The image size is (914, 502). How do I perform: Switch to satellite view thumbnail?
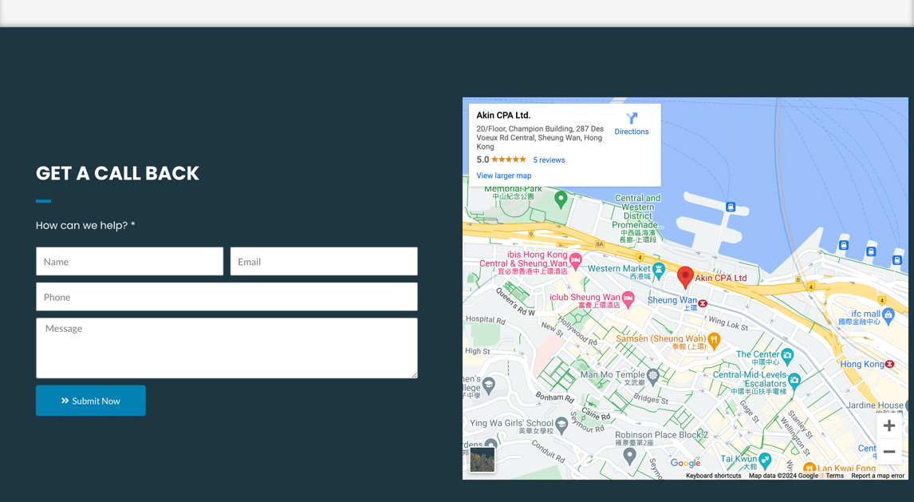pyautogui.click(x=482, y=460)
